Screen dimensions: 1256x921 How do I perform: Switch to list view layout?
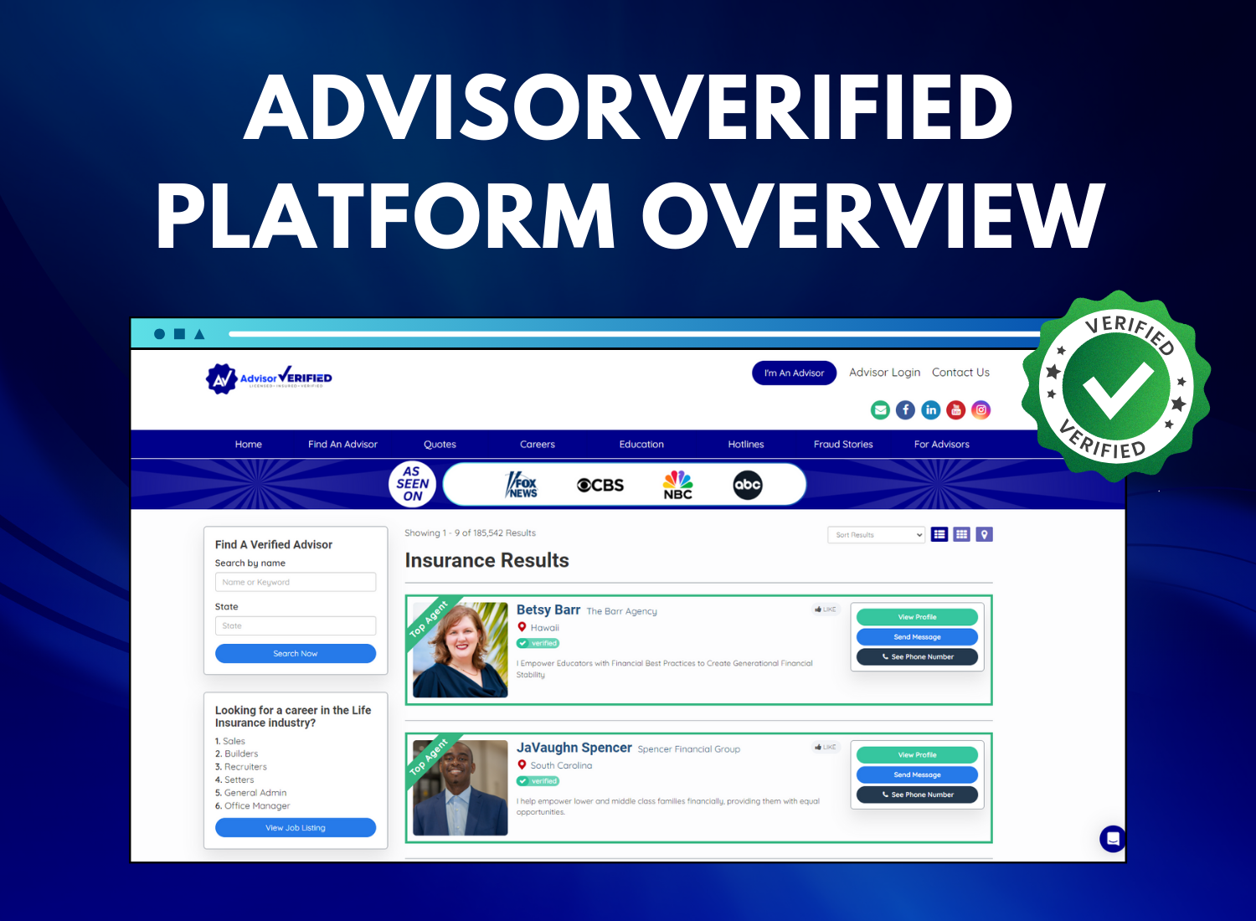[x=939, y=534]
